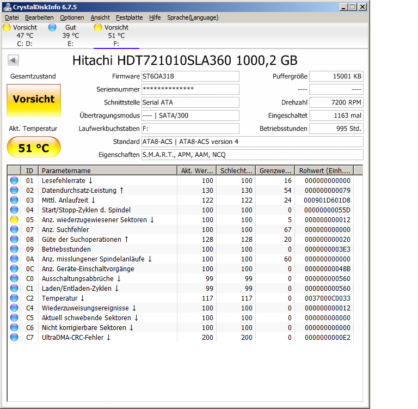The width and height of the screenshot is (418, 409).
Task: Click raw value 0000000000E2 in UltraDMA row
Action: tap(328, 338)
